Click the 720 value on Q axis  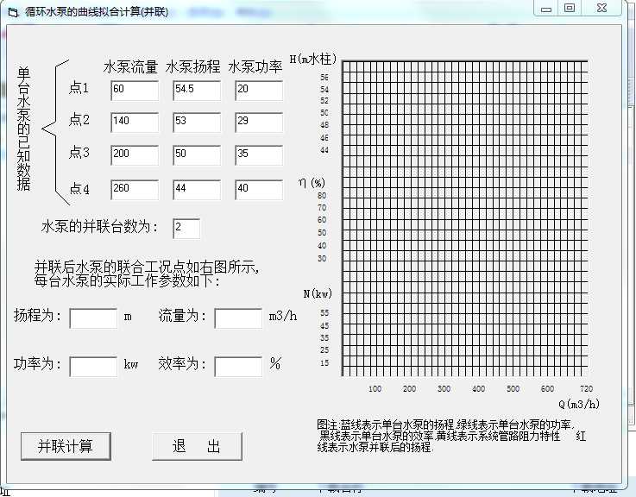coord(587,388)
